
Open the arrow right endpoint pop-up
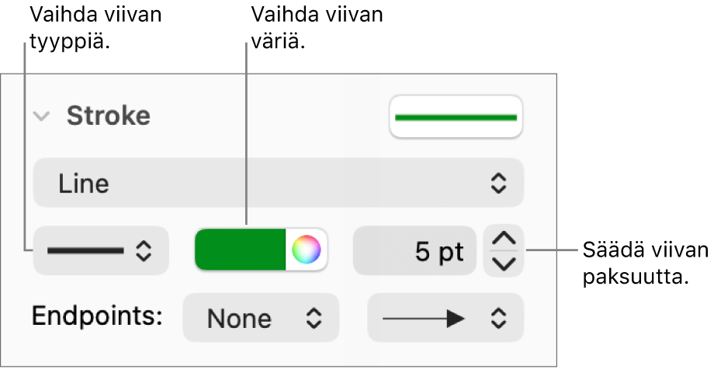[445, 318]
